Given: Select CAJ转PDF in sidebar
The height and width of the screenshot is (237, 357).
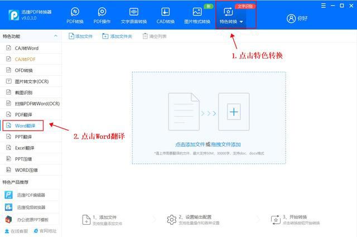Looking at the screenshot, I should 31,59.
